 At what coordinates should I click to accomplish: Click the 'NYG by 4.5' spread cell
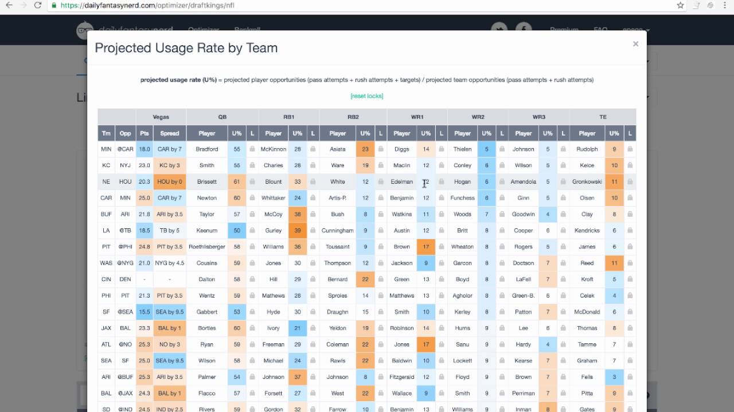170,263
